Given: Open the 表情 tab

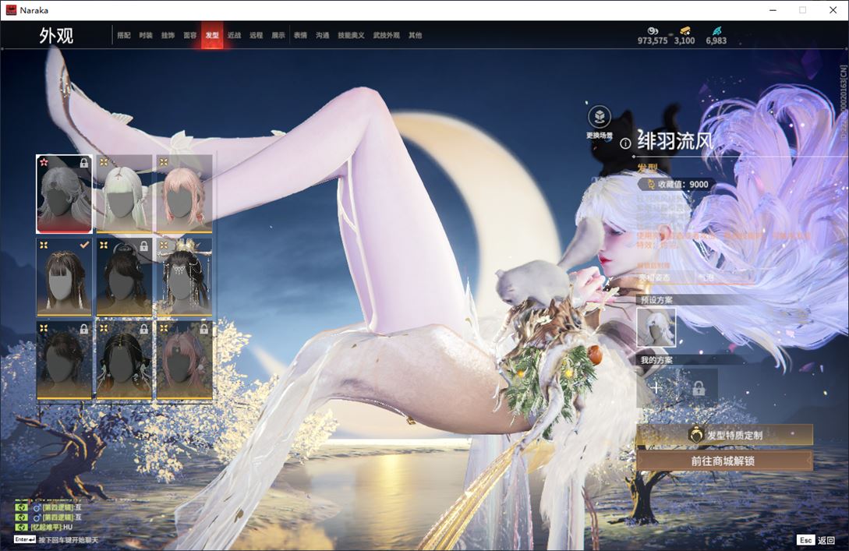Looking at the screenshot, I should click(x=300, y=35).
